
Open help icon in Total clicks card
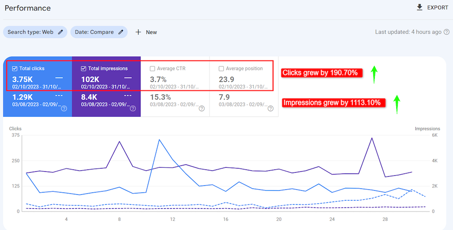click(x=64, y=108)
